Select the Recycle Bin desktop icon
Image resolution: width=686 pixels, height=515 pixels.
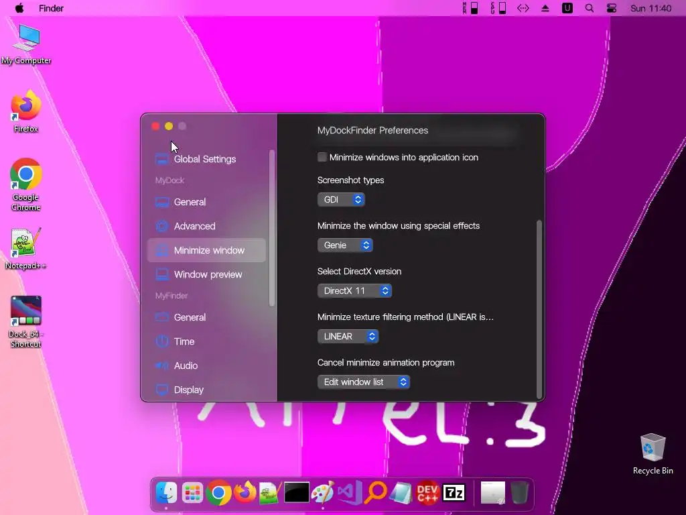[x=653, y=454]
